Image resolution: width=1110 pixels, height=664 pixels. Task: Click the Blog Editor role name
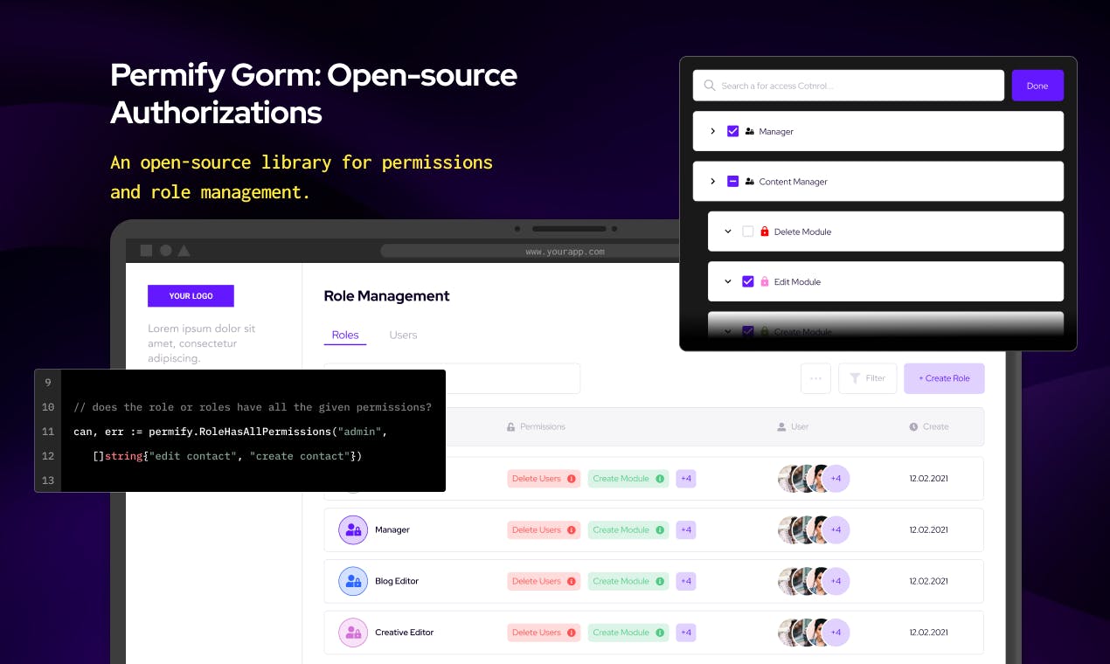click(397, 581)
